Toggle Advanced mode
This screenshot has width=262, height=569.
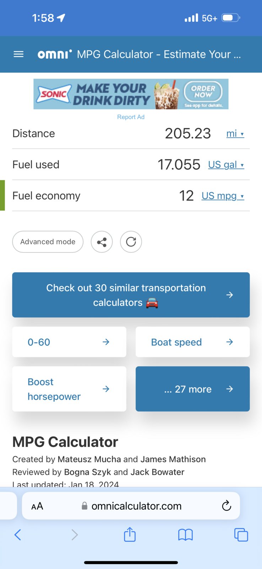(x=48, y=242)
